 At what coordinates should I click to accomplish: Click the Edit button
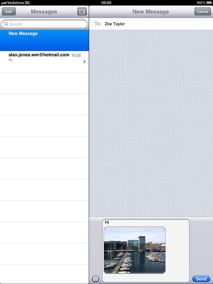click(9, 12)
